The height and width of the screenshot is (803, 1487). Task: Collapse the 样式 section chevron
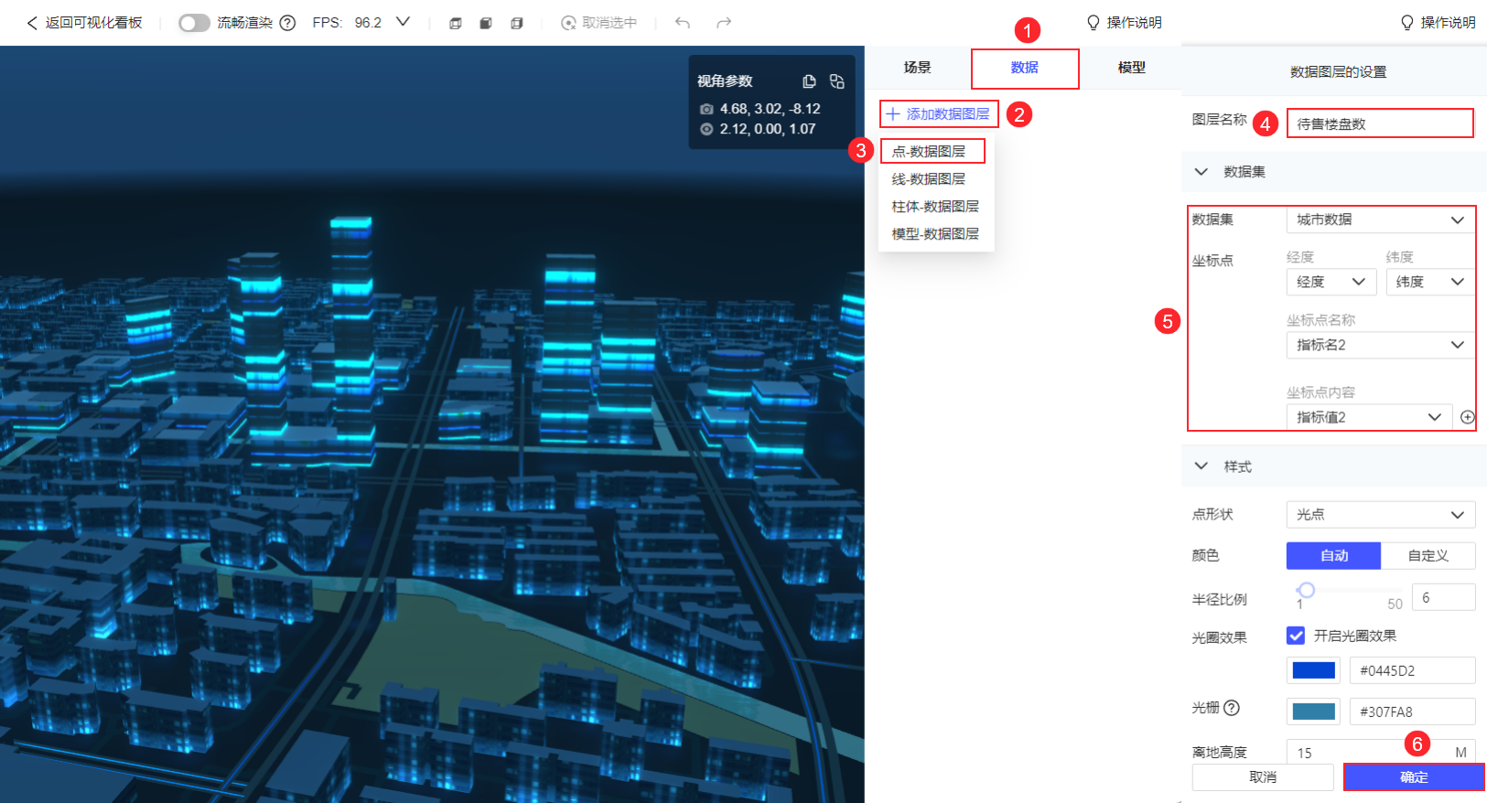pos(1201,466)
